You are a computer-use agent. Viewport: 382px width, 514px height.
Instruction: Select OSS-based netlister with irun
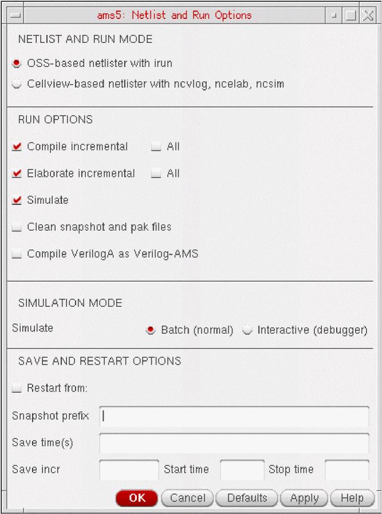pos(17,63)
